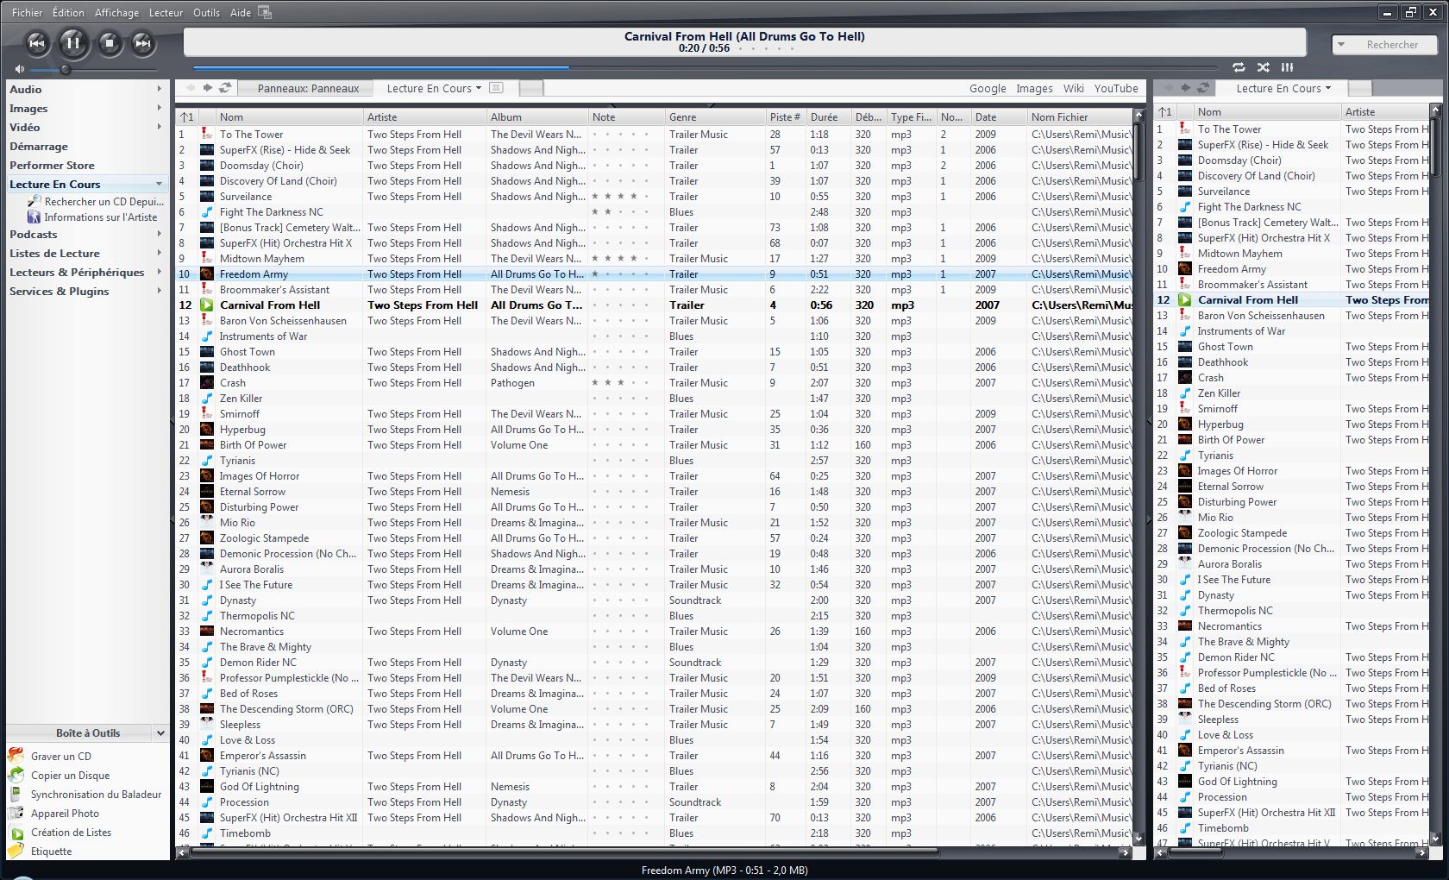This screenshot has width=1449, height=880.
Task: Expand Lecteurs & Périphériques section
Action: pyautogui.click(x=160, y=272)
